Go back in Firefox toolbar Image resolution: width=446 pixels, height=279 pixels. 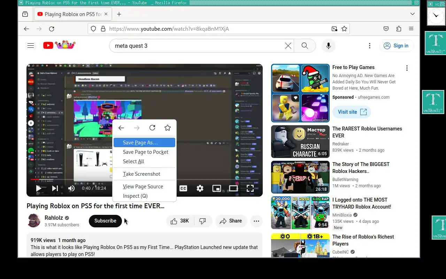(x=26, y=29)
